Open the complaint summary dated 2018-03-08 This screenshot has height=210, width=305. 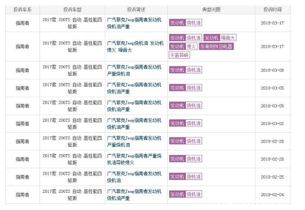tap(135, 70)
